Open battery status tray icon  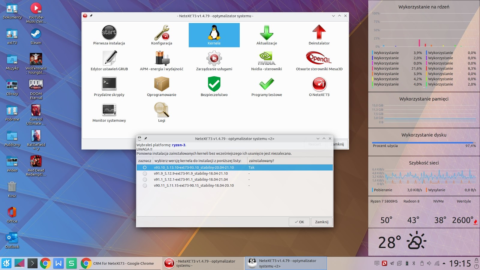coord(407,263)
